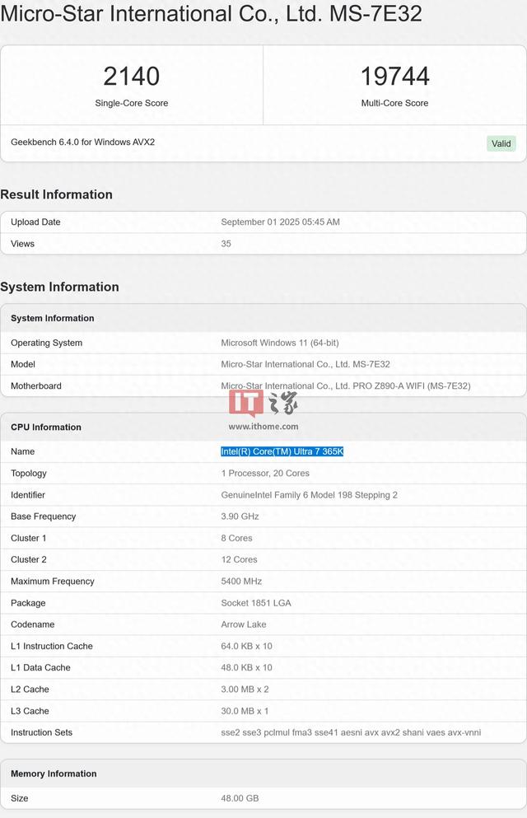Screen dimensions: 527x818
Task: Click the Cluster 1 label
Action: [x=29, y=538]
